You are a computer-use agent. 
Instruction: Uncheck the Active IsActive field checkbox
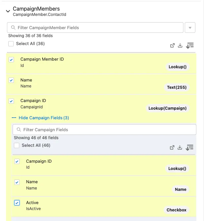pyautogui.click(x=17, y=203)
